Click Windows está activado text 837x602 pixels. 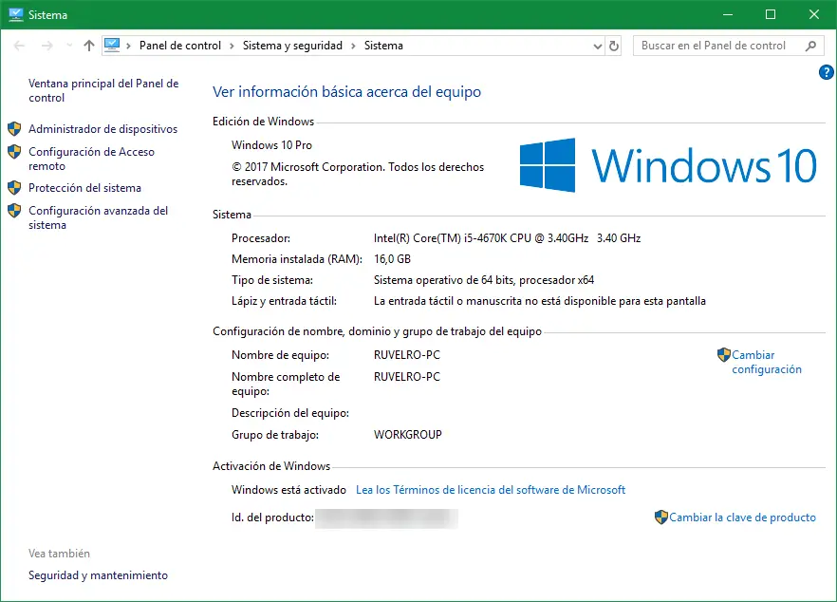click(288, 490)
